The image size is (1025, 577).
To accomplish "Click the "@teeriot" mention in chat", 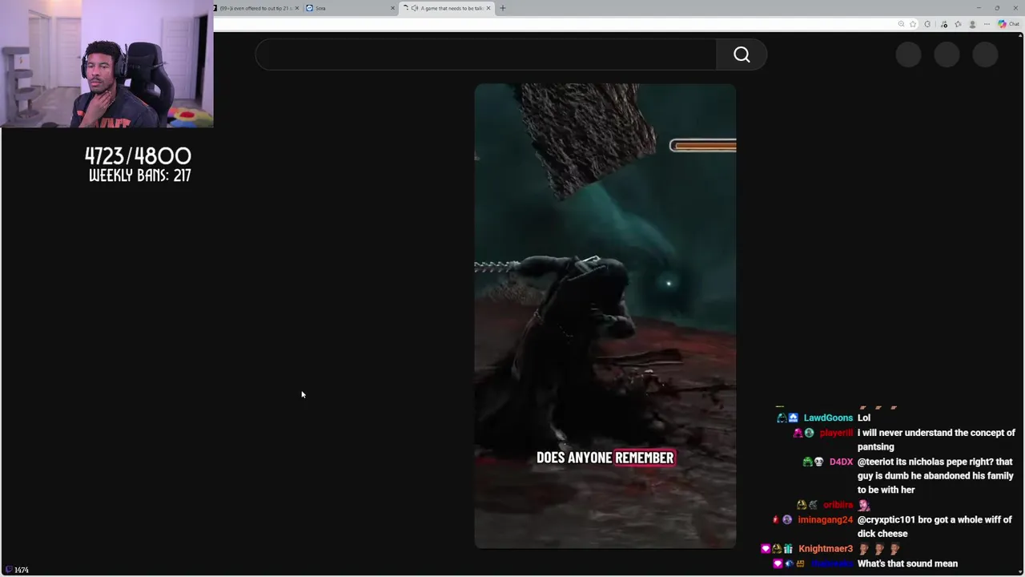I will (x=877, y=462).
